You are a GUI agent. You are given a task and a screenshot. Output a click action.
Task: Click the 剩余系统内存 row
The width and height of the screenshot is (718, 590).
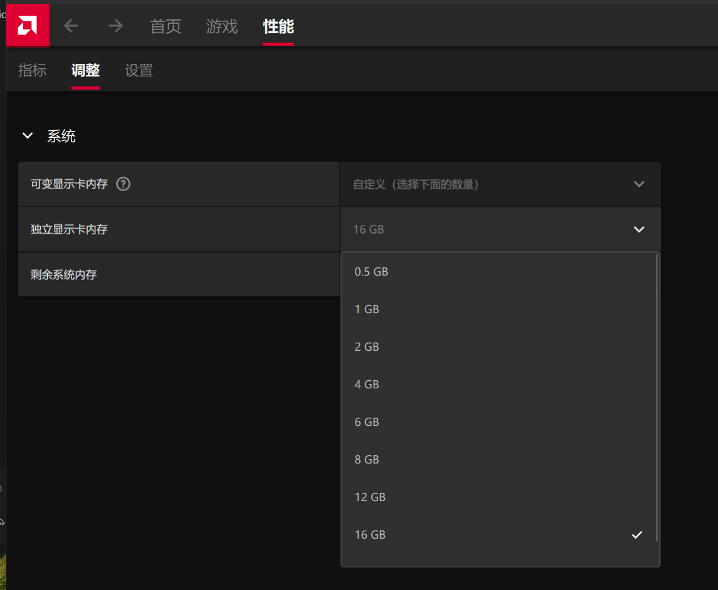(x=179, y=274)
